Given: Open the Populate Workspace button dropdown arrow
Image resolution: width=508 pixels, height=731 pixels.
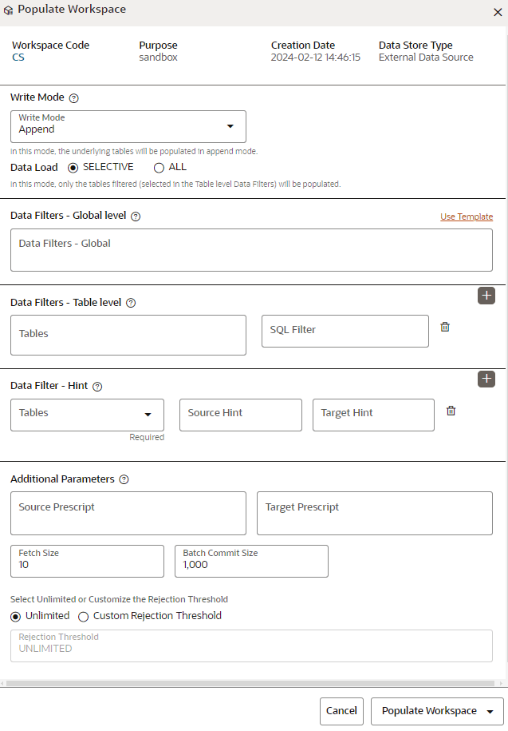Looking at the screenshot, I should (x=490, y=711).
